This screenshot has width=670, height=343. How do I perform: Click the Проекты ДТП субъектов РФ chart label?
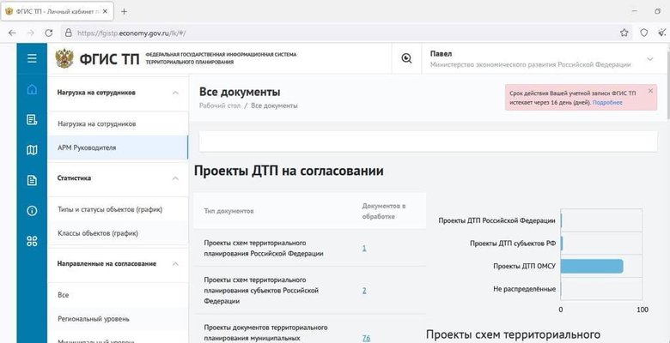click(x=513, y=244)
